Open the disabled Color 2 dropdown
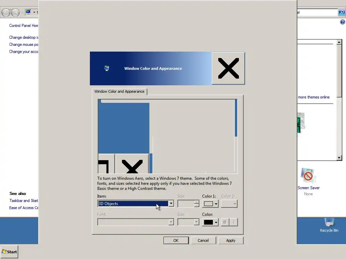Screen dimensions: 346x259 229,204
